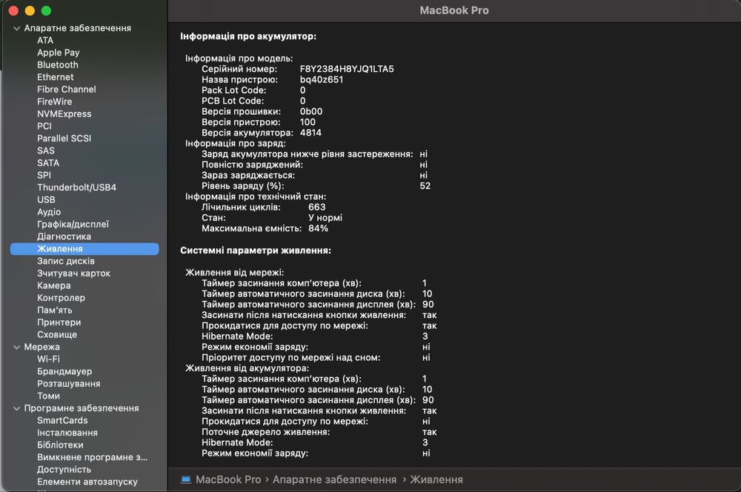Open NVMExpress information
The height and width of the screenshot is (492, 741).
click(64, 114)
